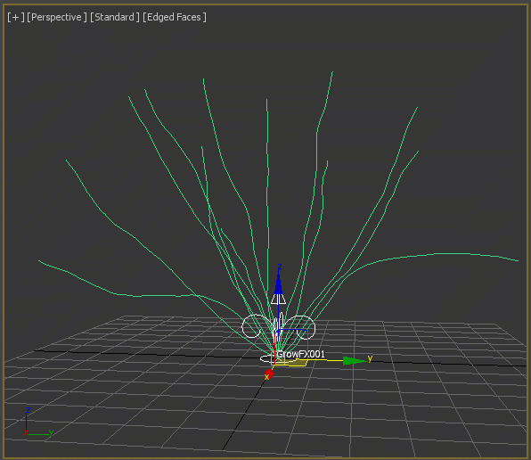Select the yellow XY plane handle of the gizmo

pos(292,363)
